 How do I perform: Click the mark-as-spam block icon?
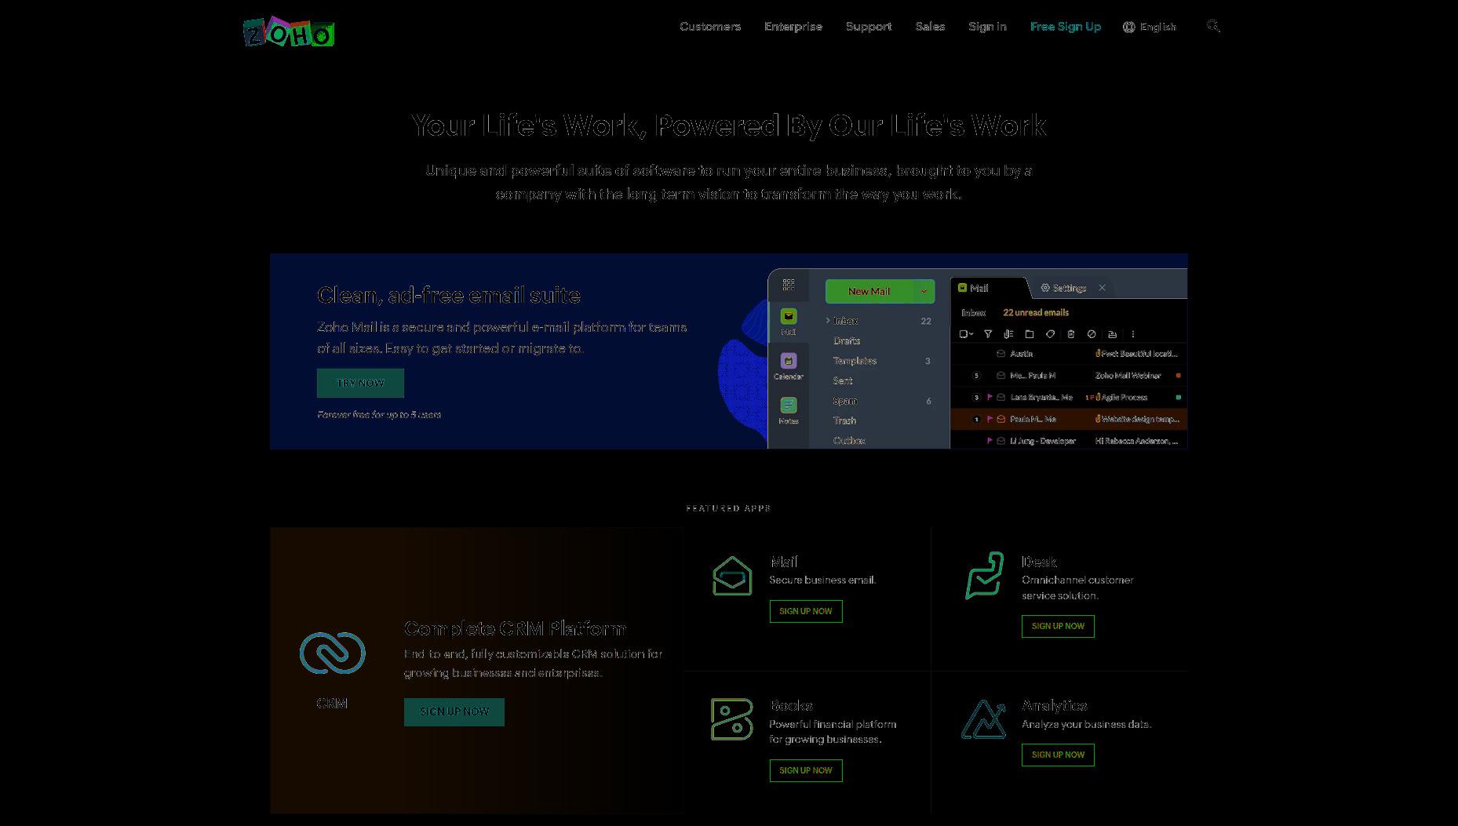pos(1092,334)
